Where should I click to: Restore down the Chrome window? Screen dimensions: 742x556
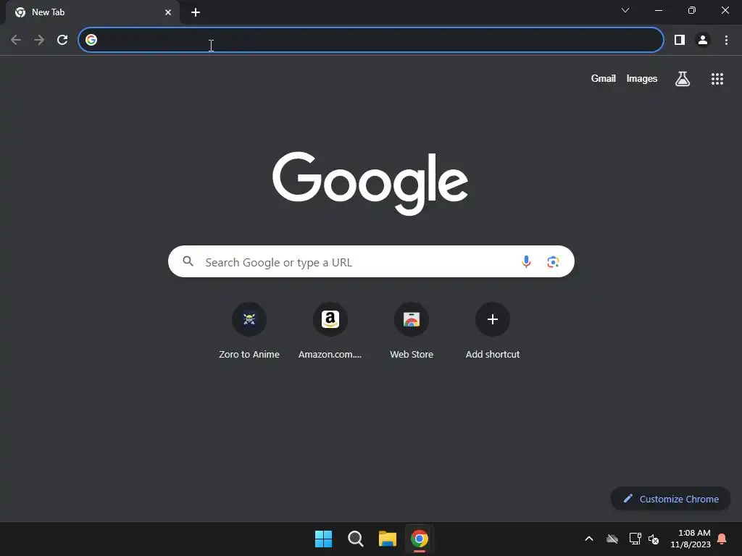pos(691,10)
